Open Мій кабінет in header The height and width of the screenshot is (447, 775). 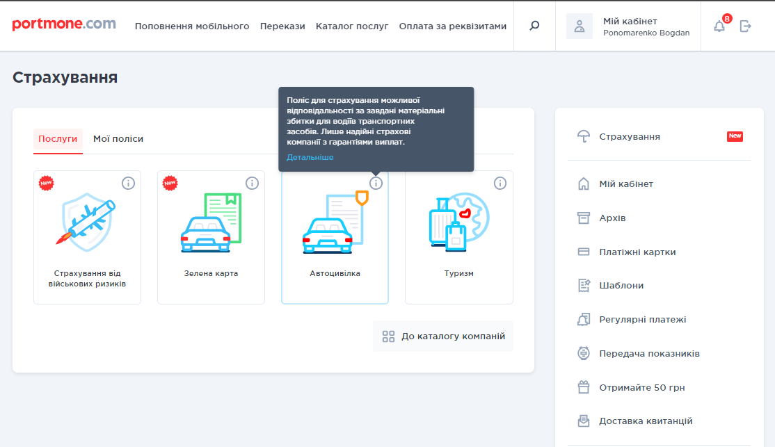click(x=630, y=22)
